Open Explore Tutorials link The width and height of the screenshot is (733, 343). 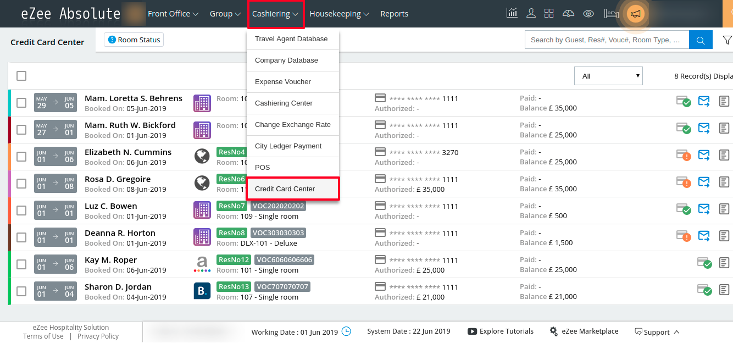[x=501, y=331]
